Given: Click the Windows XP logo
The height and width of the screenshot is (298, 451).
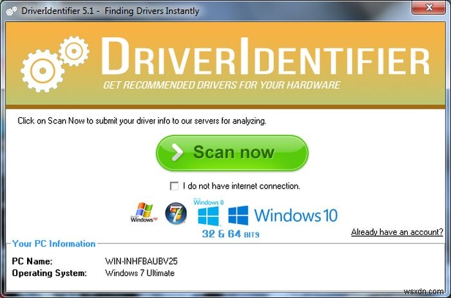Looking at the screenshot, I should click(x=144, y=212).
